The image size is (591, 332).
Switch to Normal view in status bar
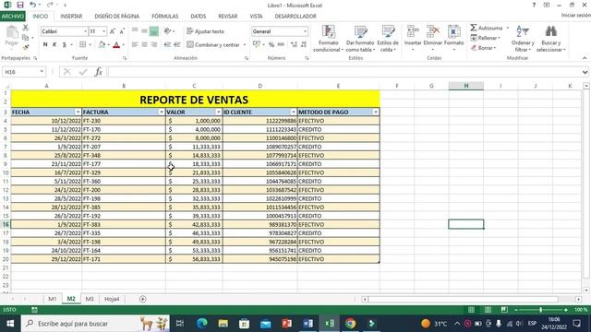(x=471, y=310)
